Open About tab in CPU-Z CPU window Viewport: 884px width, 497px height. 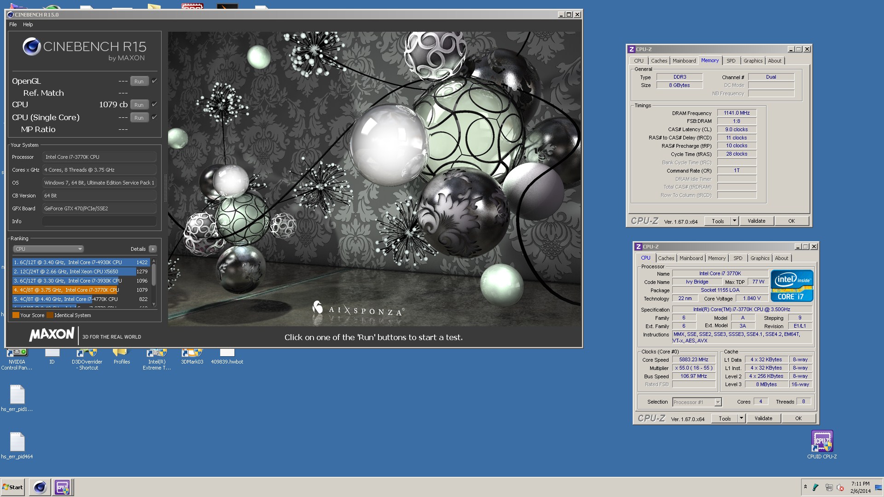(782, 258)
